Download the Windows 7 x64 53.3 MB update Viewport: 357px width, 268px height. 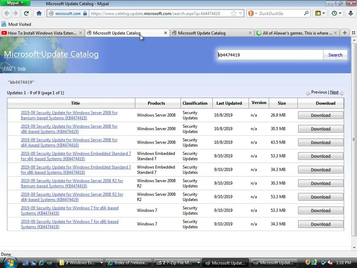[x=321, y=210]
